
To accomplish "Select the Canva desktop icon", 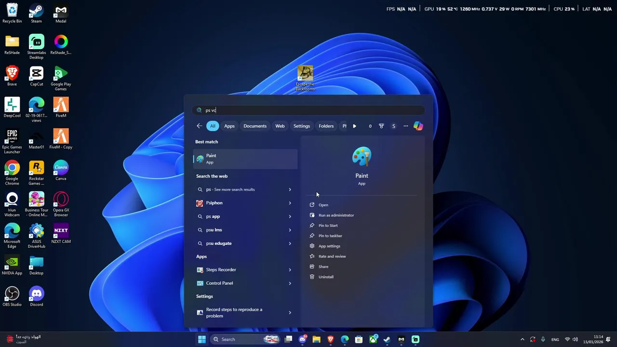I will 61,171.
